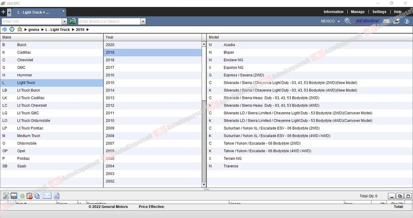Image resolution: width=413 pixels, height=218 pixels.
Task: Select Express / Savana (2WD) model
Action: (x=310, y=75)
